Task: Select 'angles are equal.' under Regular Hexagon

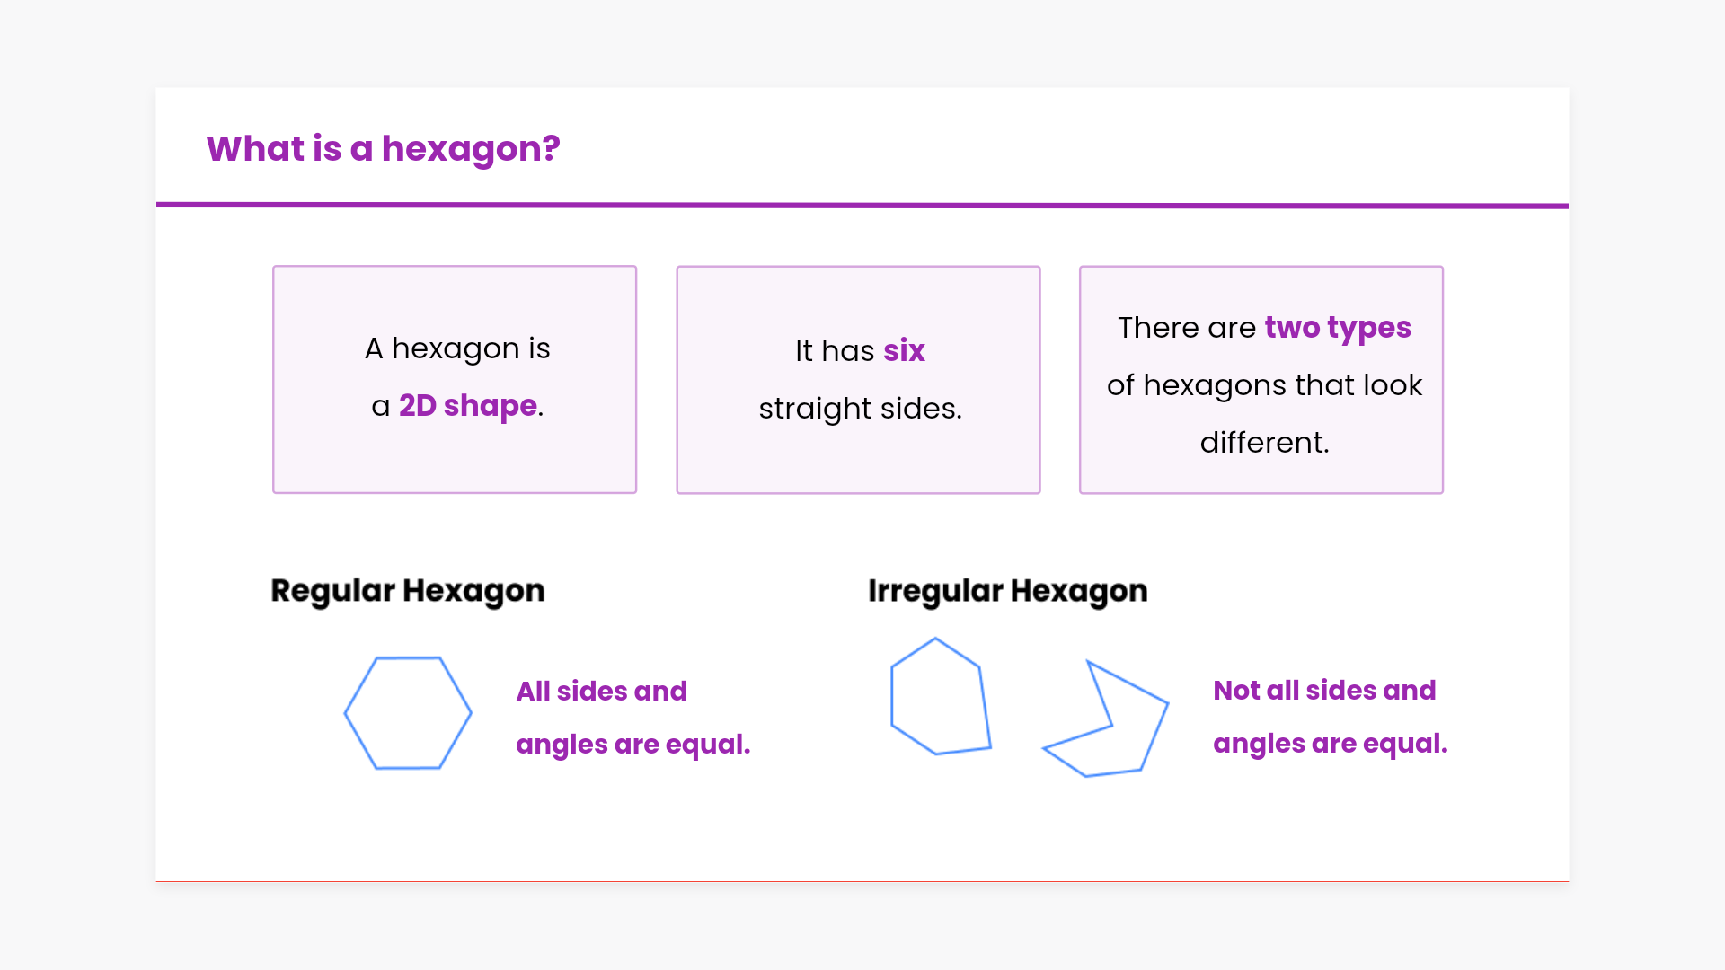Action: click(632, 745)
